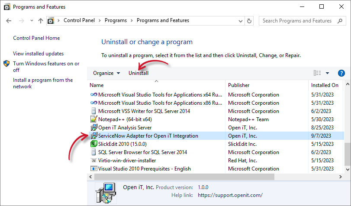Click product version 1.0.0 value
Image resolution: width=351 pixels, height=206 pixels.
pyautogui.click(x=203, y=187)
